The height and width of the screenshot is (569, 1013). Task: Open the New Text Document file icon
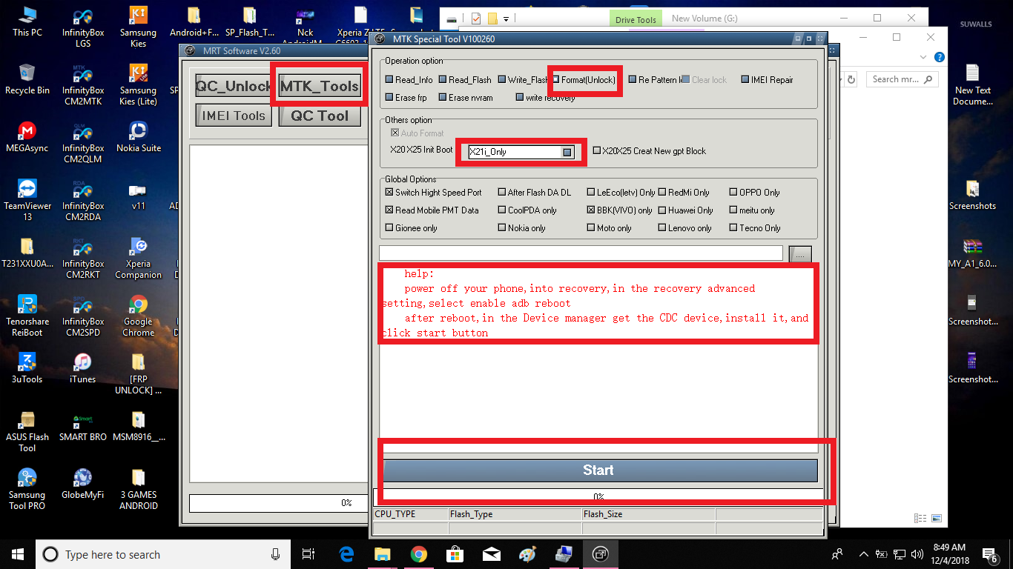point(972,84)
